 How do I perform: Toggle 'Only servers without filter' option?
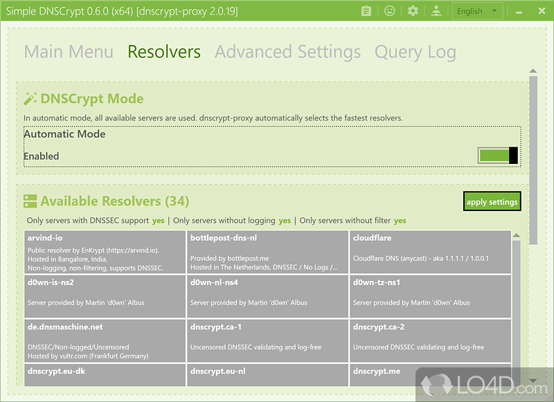tap(400, 220)
